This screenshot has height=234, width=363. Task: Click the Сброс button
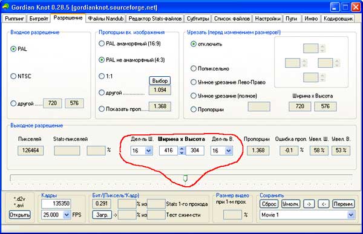click(269, 204)
